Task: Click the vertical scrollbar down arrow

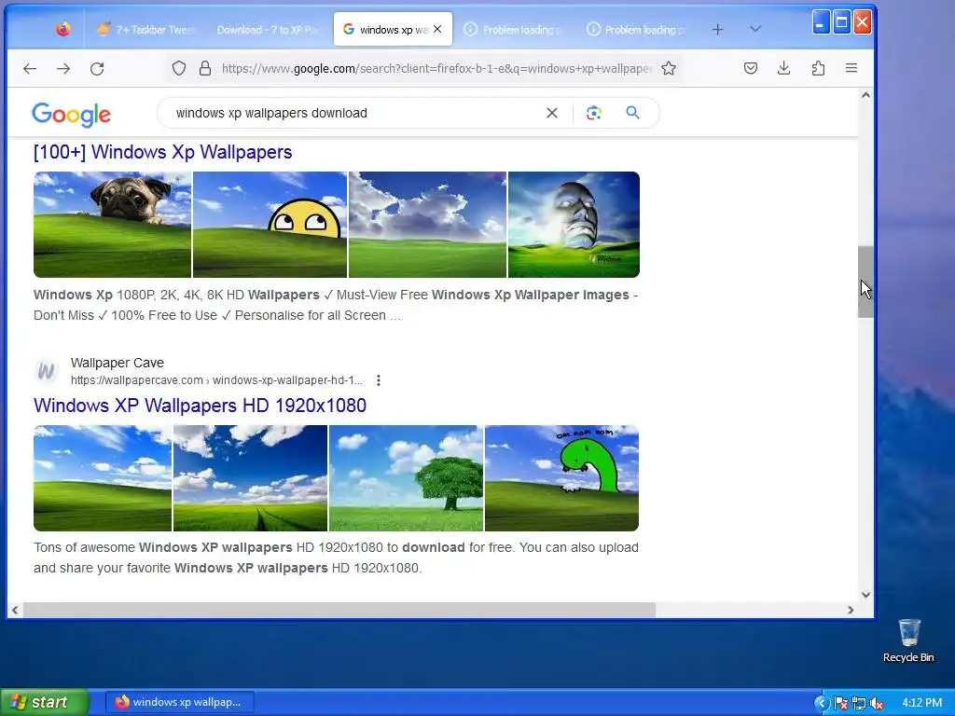Action: click(865, 595)
